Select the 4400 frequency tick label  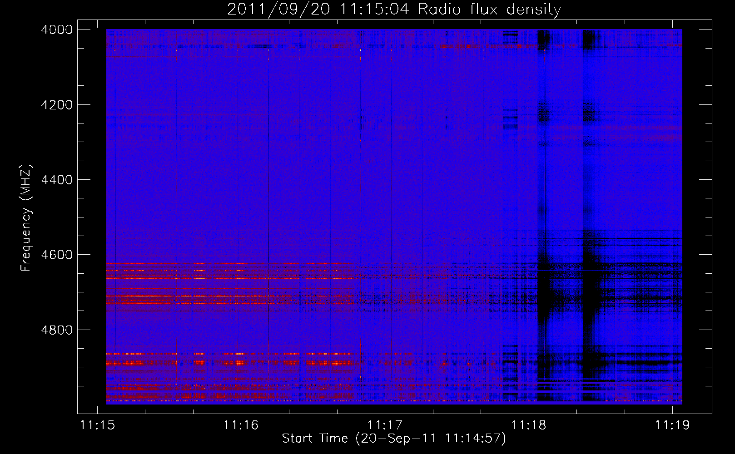tap(57, 180)
